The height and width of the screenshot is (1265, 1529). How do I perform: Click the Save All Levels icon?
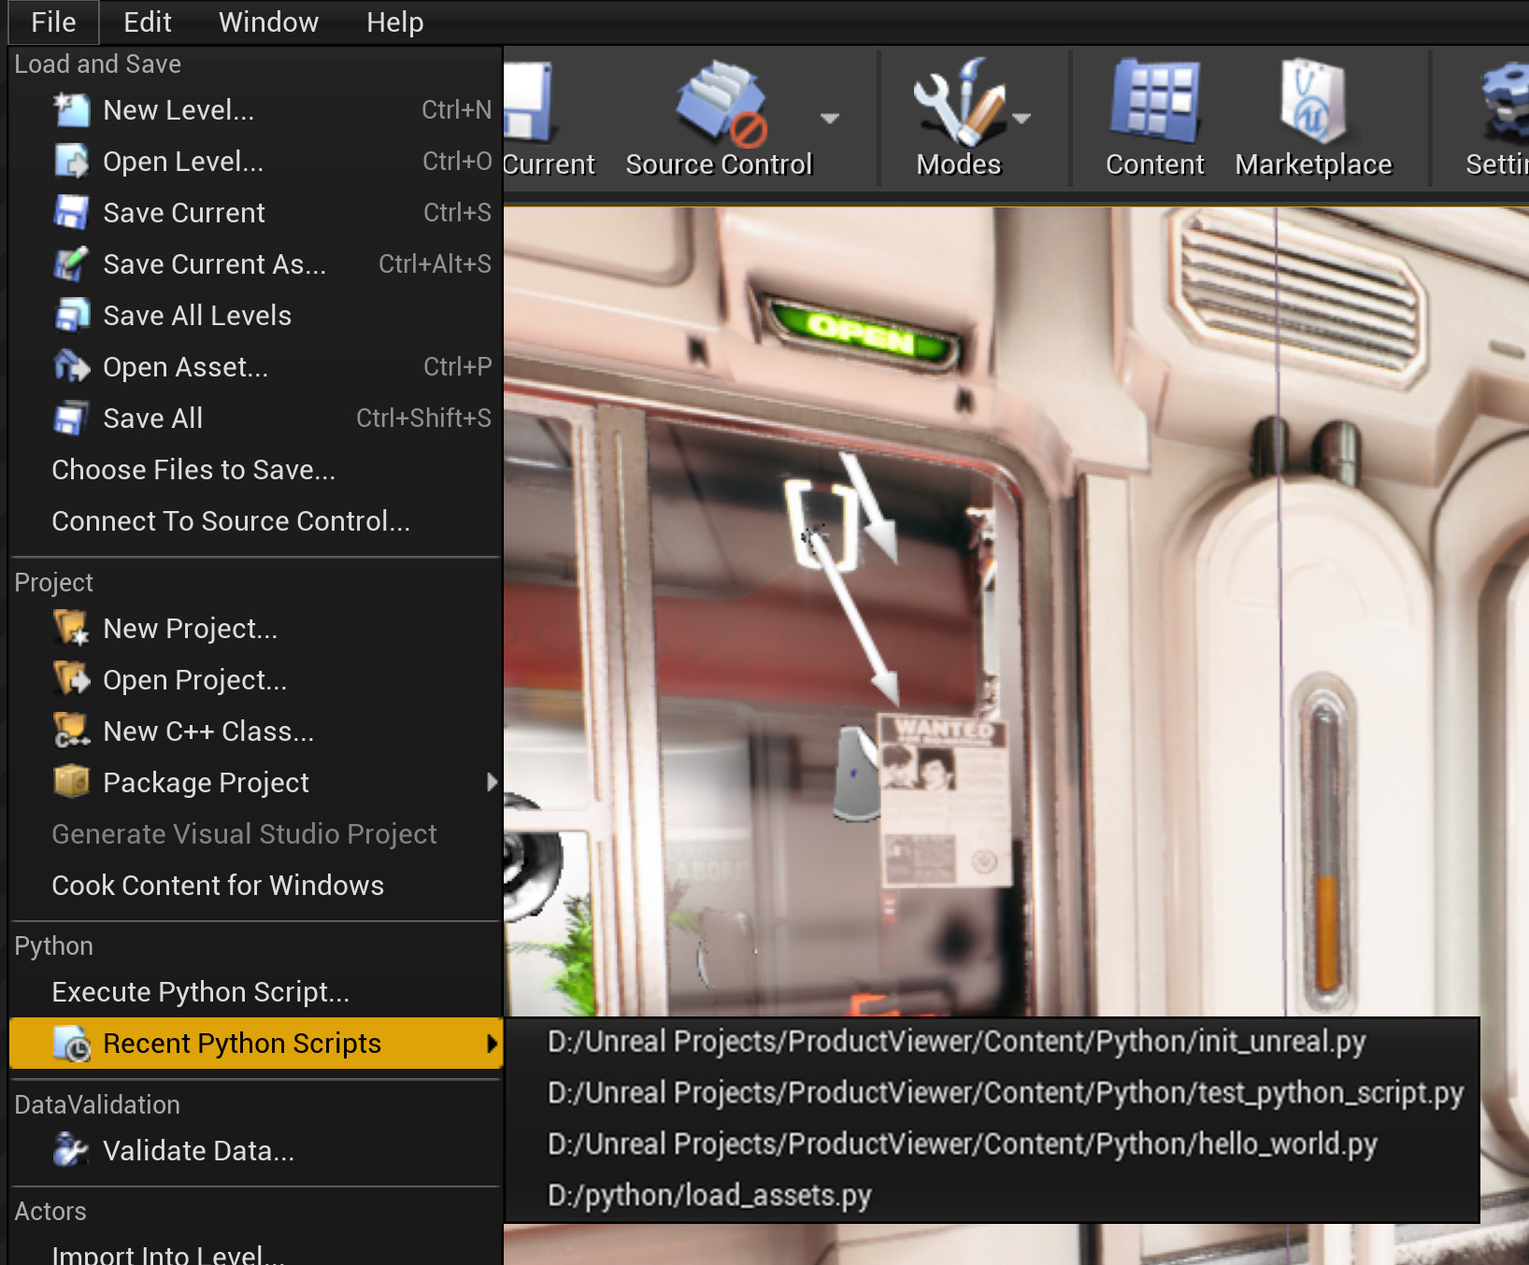[71, 316]
